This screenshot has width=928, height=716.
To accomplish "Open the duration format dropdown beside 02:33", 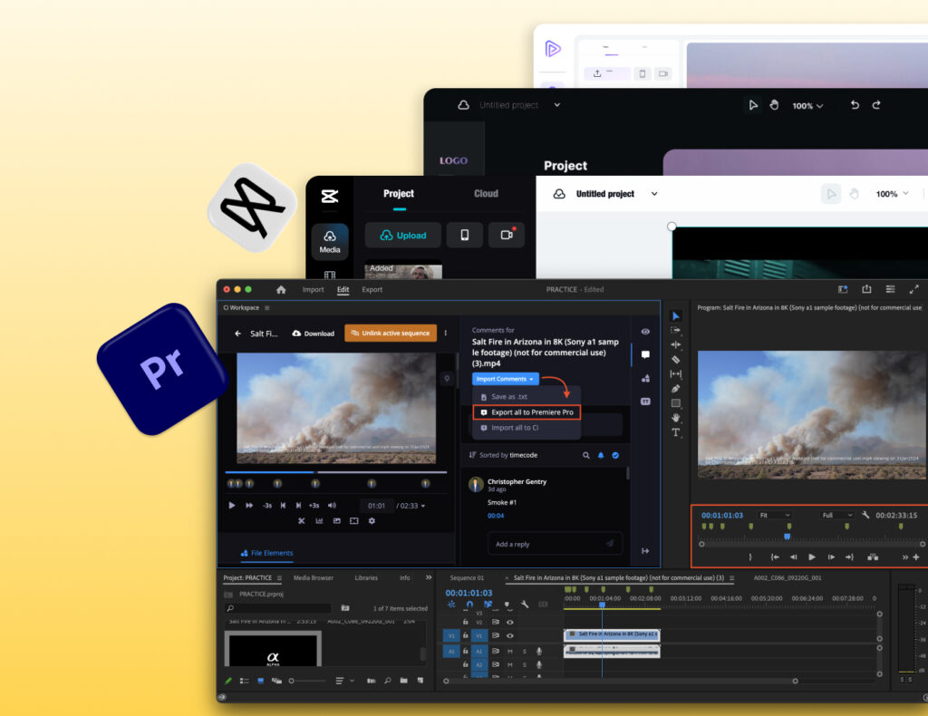I will pyautogui.click(x=422, y=506).
